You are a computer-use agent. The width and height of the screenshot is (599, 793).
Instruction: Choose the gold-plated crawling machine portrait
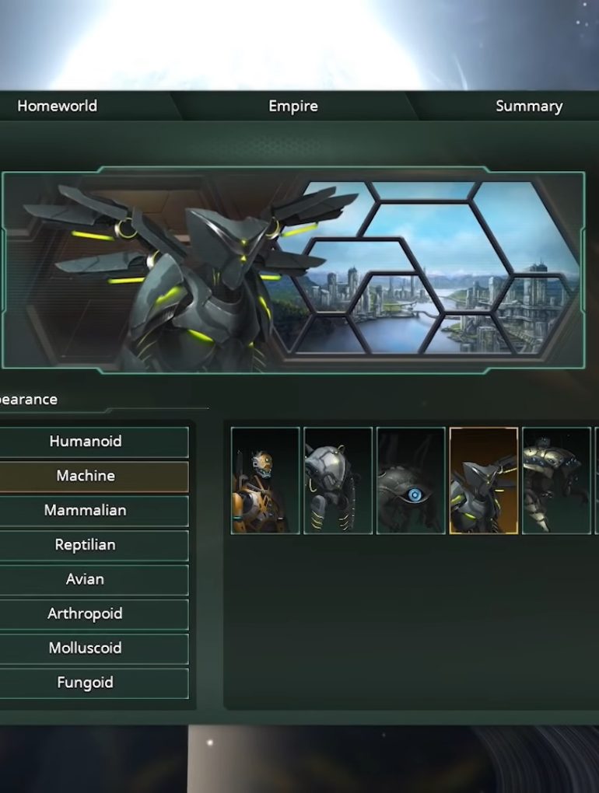[x=556, y=480]
